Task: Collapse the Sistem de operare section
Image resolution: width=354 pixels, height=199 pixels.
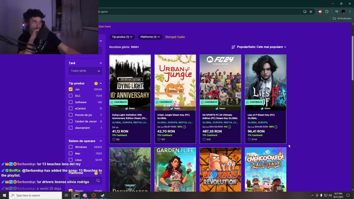Action: click(x=101, y=141)
